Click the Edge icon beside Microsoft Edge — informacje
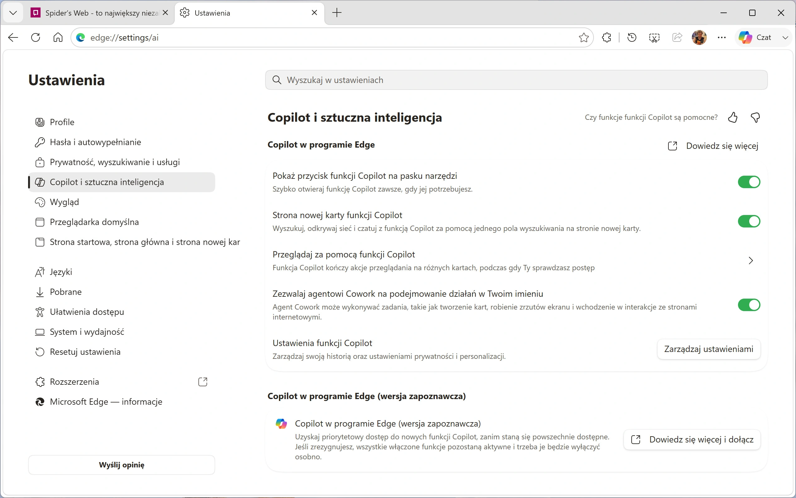The width and height of the screenshot is (796, 498). pos(40,402)
